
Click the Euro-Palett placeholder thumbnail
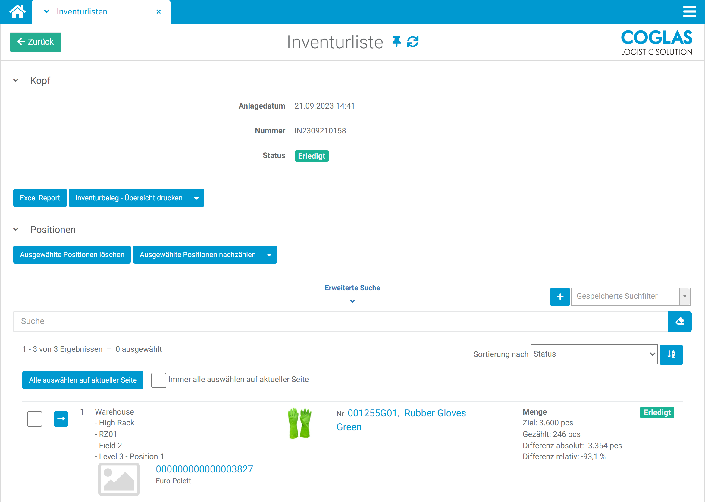[x=118, y=479]
